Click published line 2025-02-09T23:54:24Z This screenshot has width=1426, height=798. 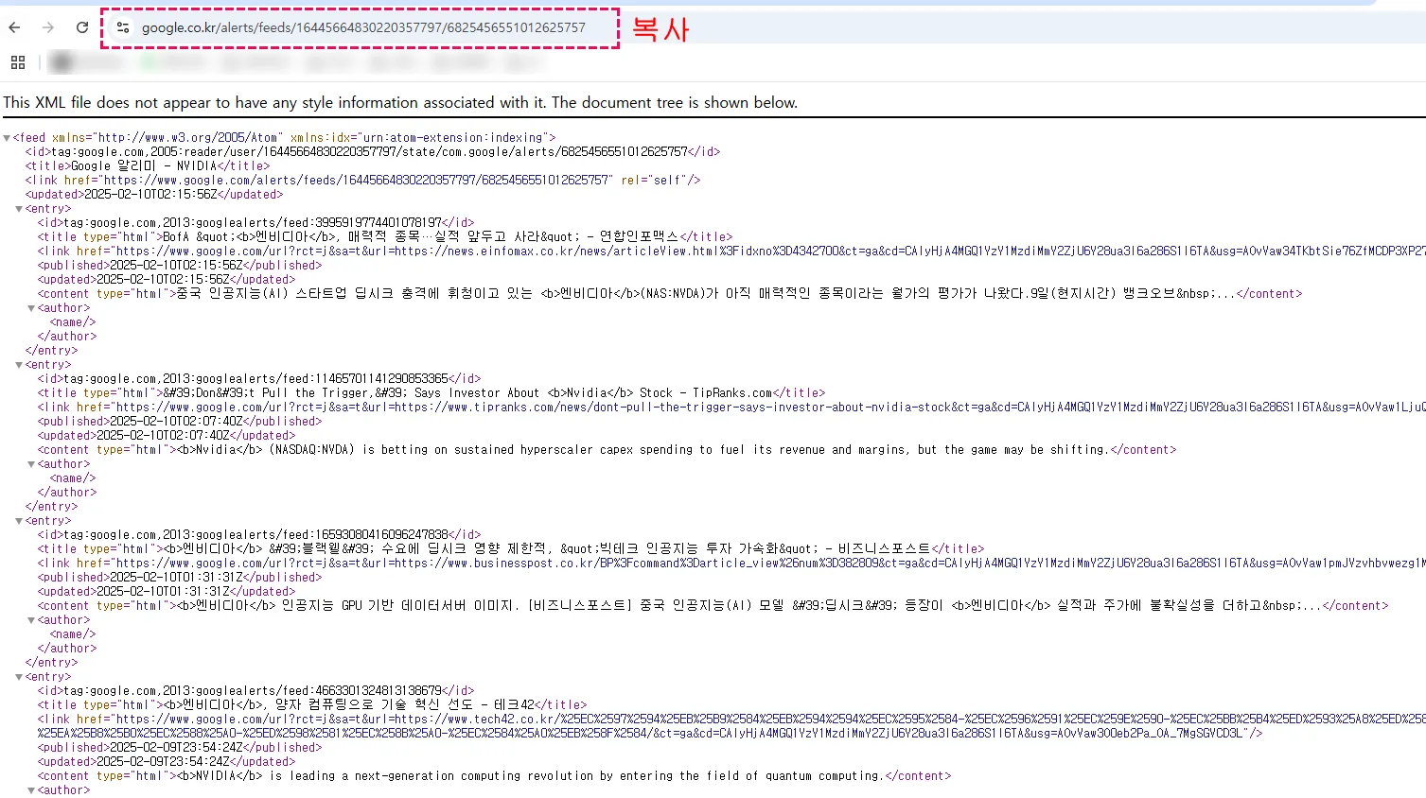(180, 748)
